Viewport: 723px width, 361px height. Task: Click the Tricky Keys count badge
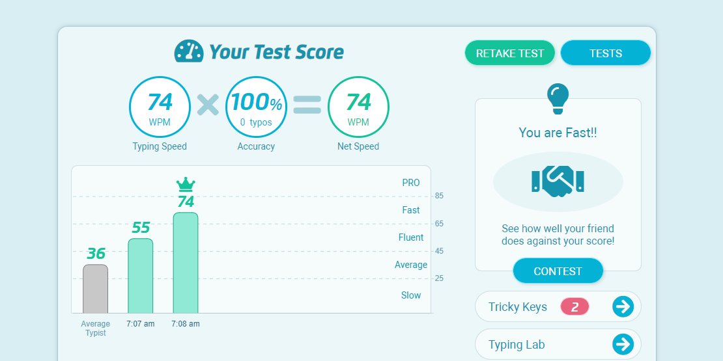pyautogui.click(x=574, y=307)
